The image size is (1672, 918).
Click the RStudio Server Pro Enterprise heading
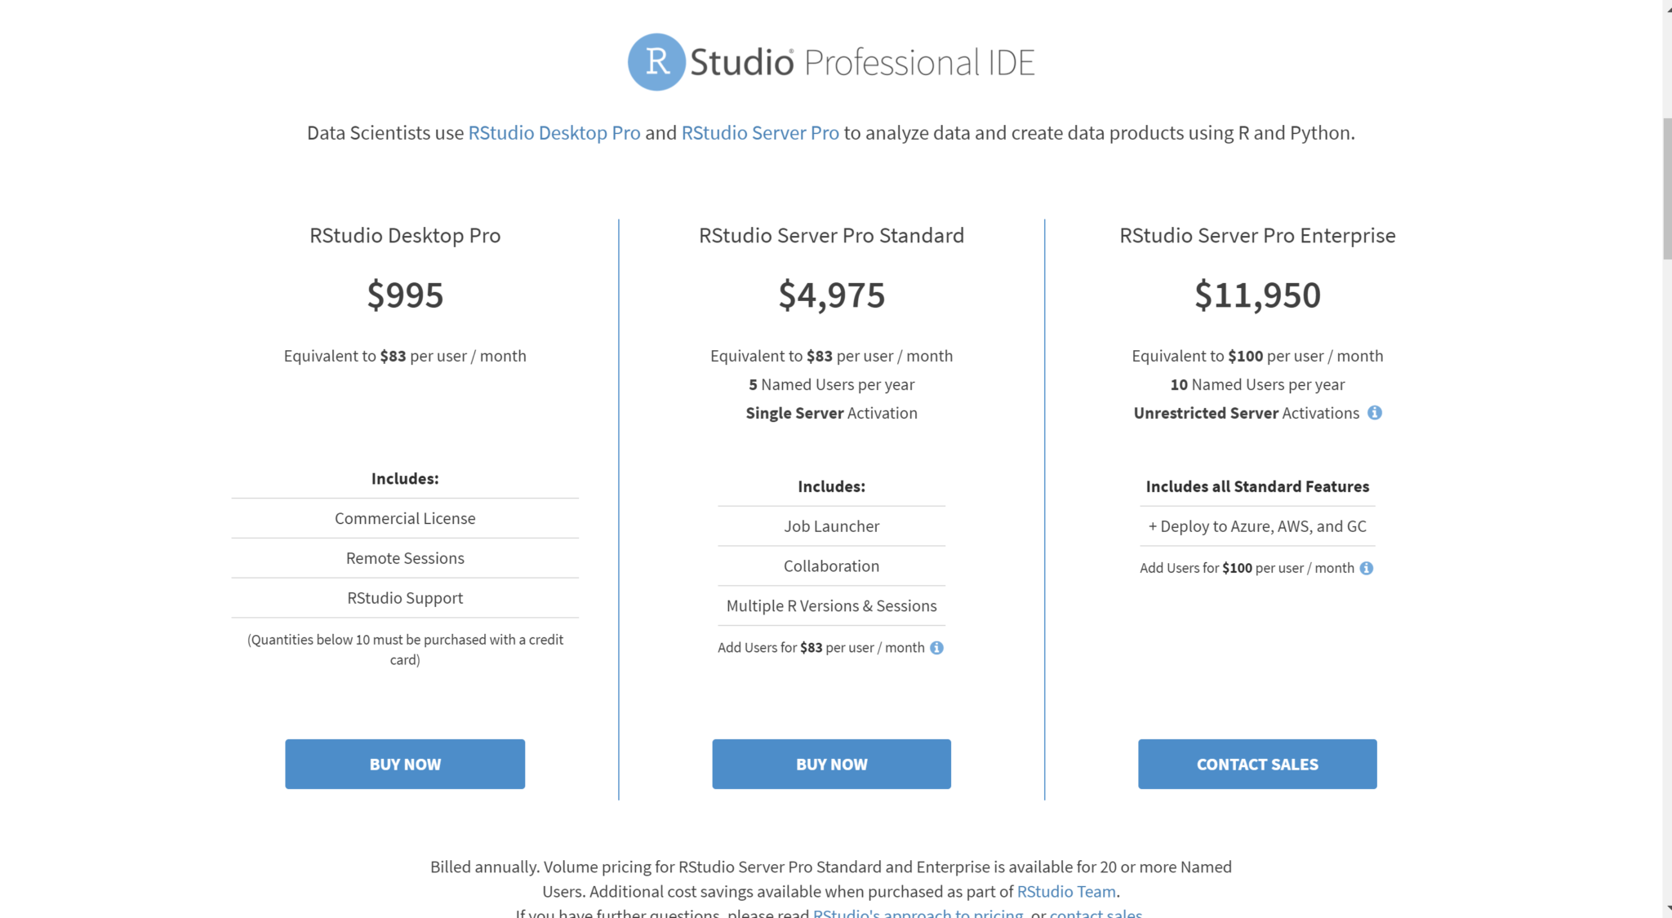tap(1257, 236)
